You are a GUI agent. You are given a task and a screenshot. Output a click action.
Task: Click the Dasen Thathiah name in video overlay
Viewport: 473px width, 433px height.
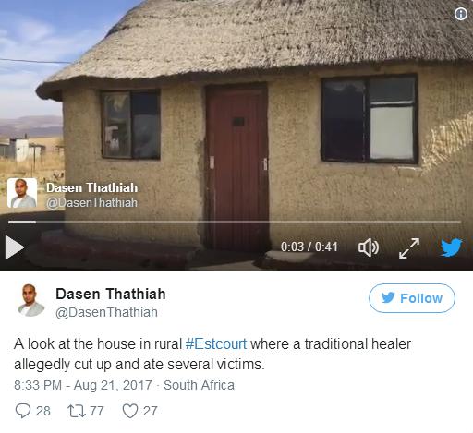(x=91, y=187)
